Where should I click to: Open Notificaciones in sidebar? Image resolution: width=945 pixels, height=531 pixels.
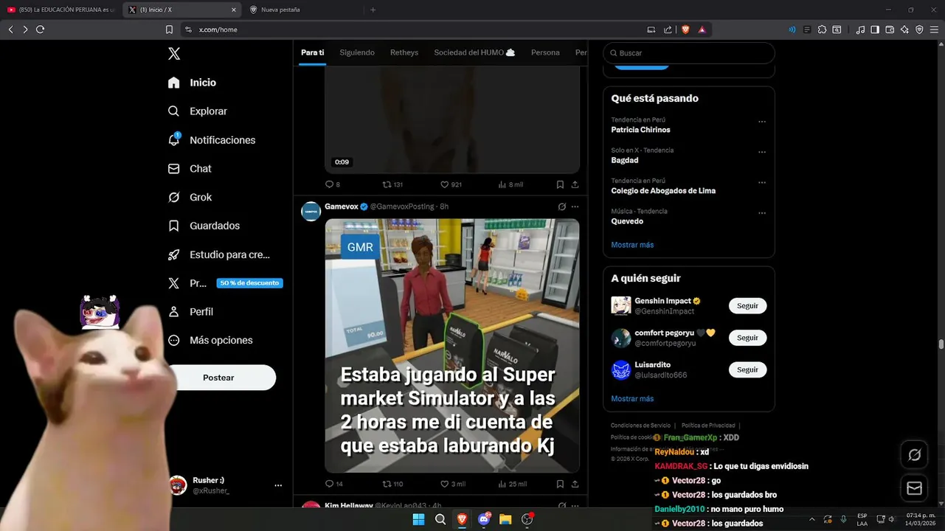(212, 140)
